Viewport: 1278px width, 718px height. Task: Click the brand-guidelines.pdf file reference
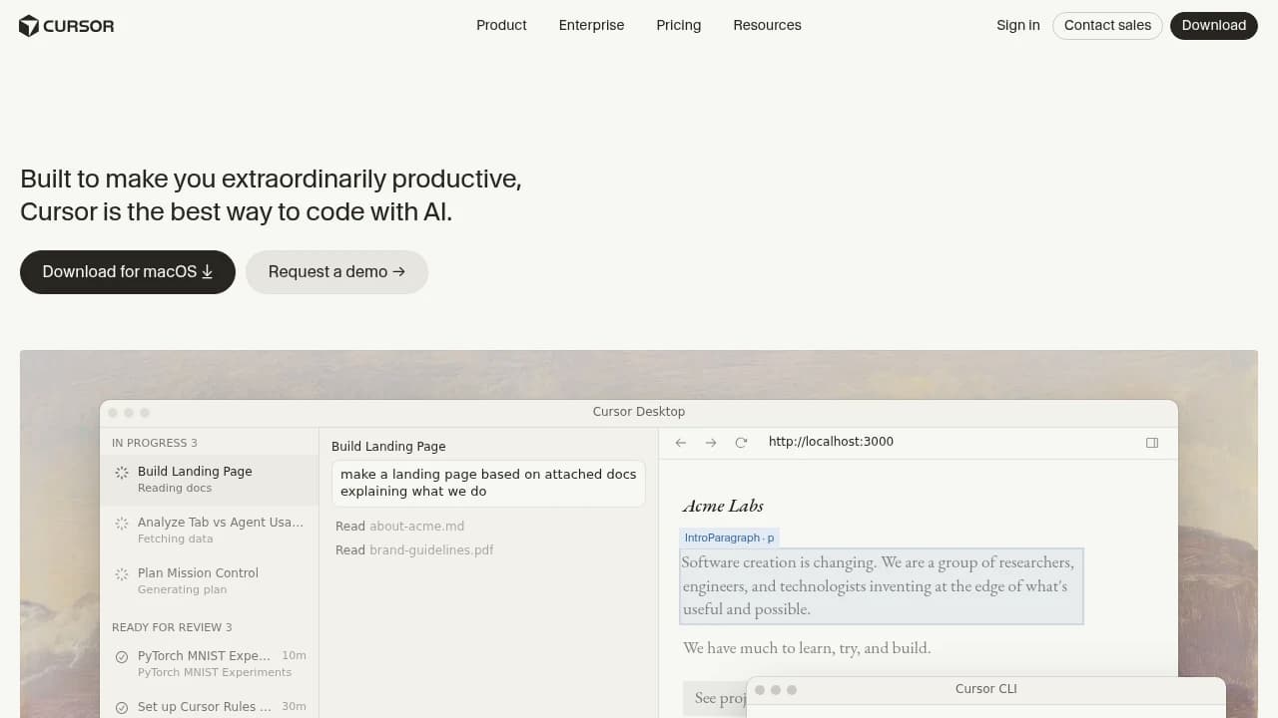[x=431, y=550]
